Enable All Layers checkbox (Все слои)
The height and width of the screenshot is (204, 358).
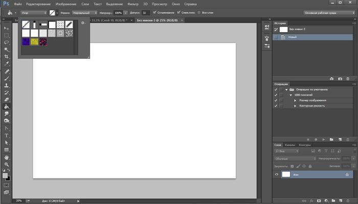coord(199,13)
